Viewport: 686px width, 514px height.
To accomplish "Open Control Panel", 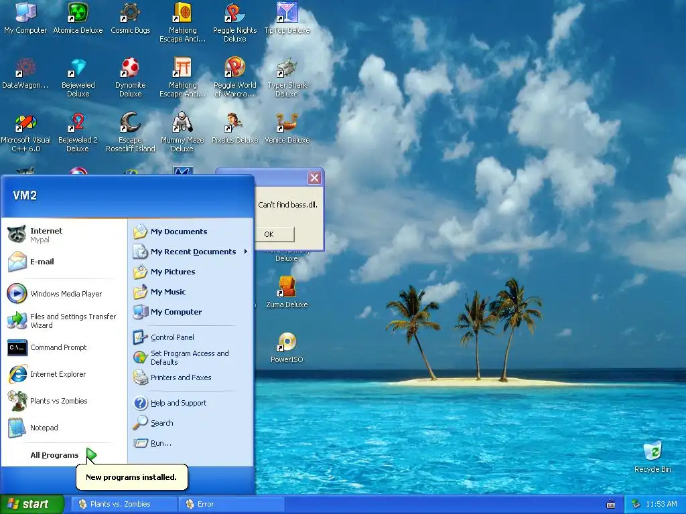I will [x=191, y=337].
